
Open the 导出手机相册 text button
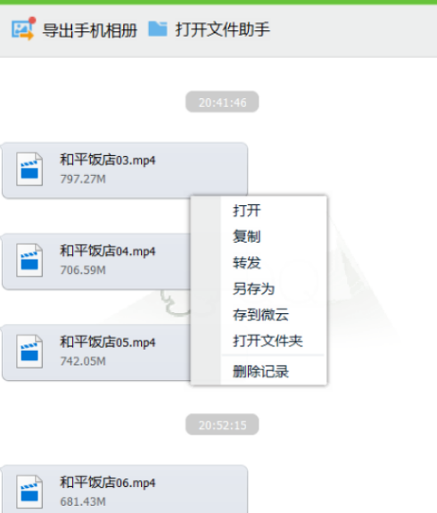pos(90,30)
